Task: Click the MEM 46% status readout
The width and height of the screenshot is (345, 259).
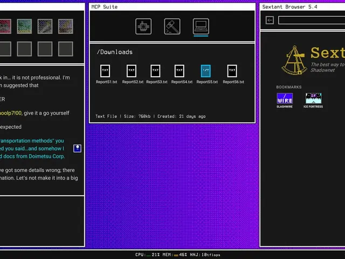Action: coord(175,255)
